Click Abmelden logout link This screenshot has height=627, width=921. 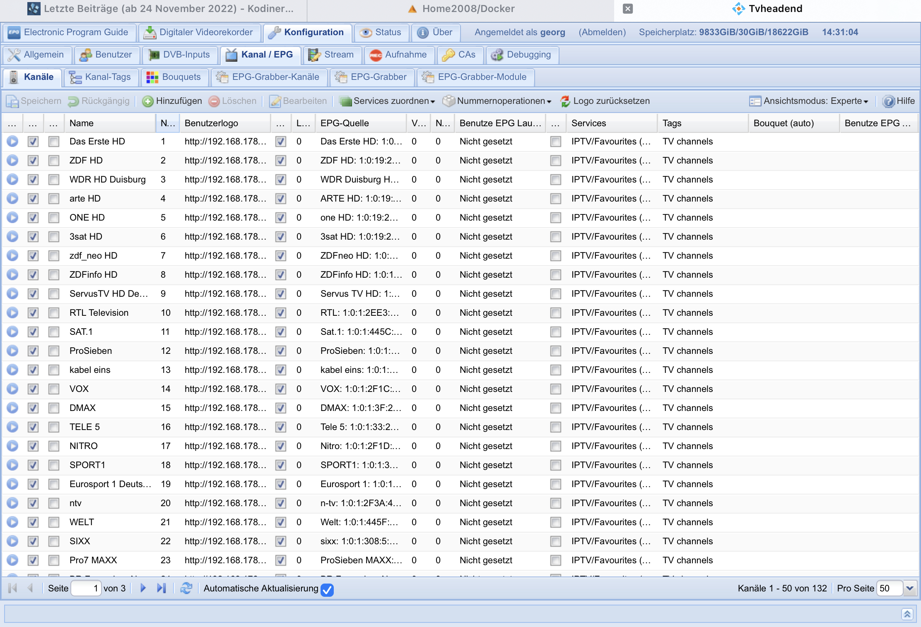coord(602,32)
